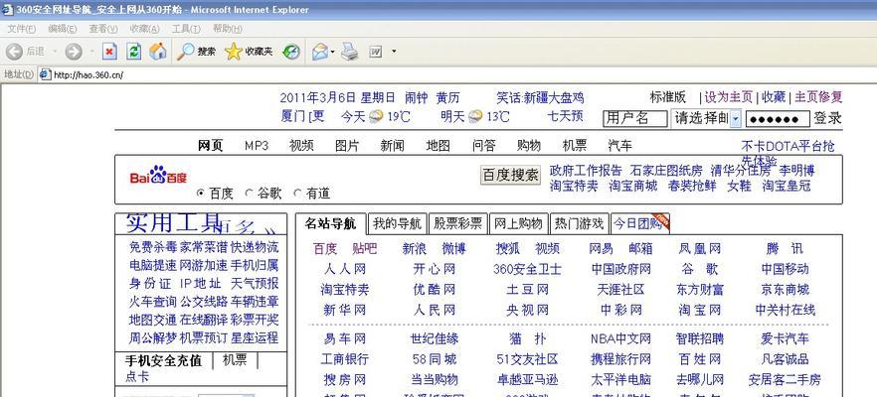Open the History clock icon
The width and height of the screenshot is (877, 397).
[x=290, y=52]
